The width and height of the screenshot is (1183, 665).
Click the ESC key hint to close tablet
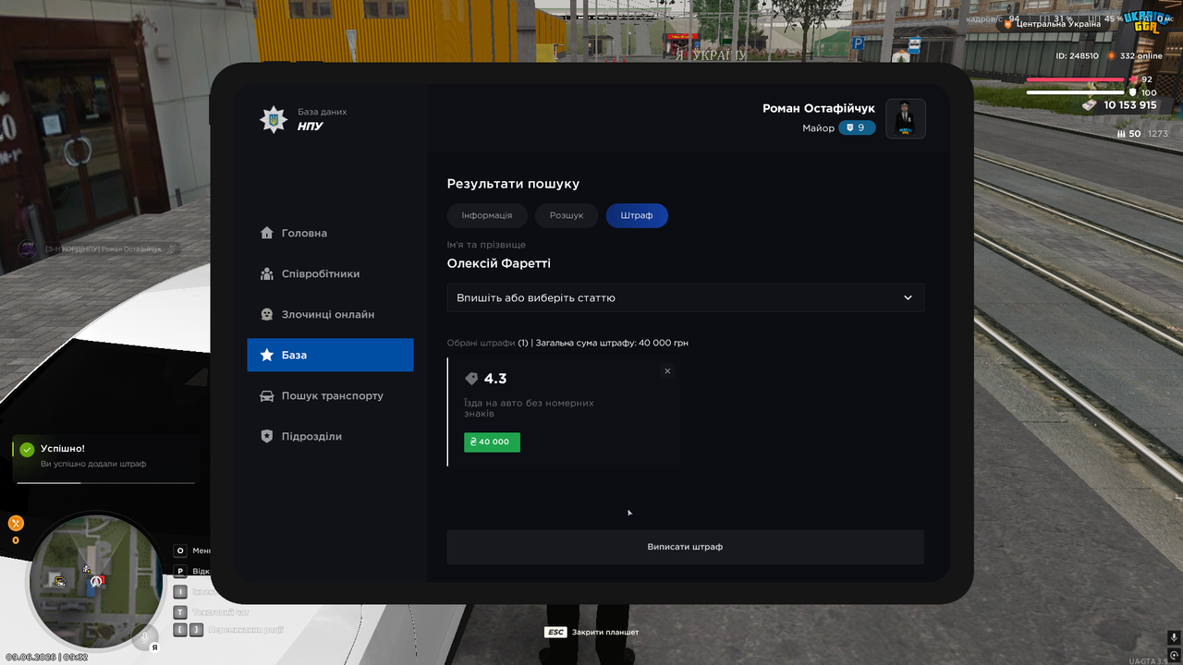coord(555,632)
